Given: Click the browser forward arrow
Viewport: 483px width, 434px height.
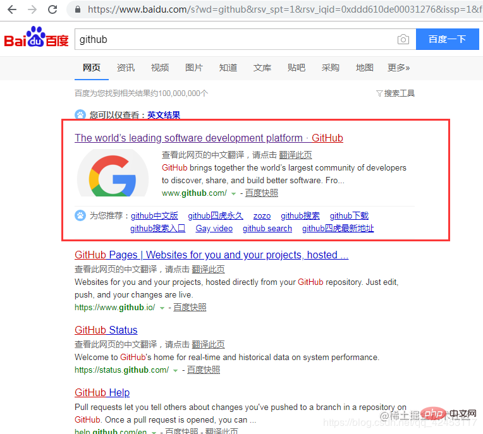Looking at the screenshot, I should 32,9.
